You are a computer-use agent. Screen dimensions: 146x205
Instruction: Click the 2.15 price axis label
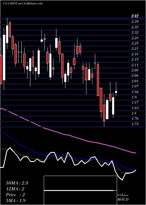135,59
